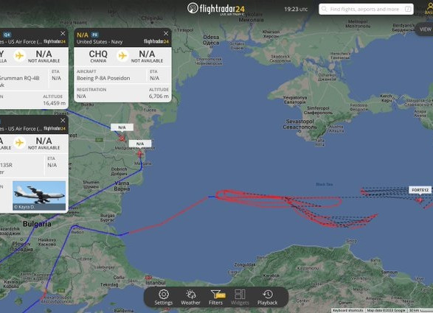433x313 pixels.
Task: Select the upper N/A aircraft map label
Action: pos(122,127)
